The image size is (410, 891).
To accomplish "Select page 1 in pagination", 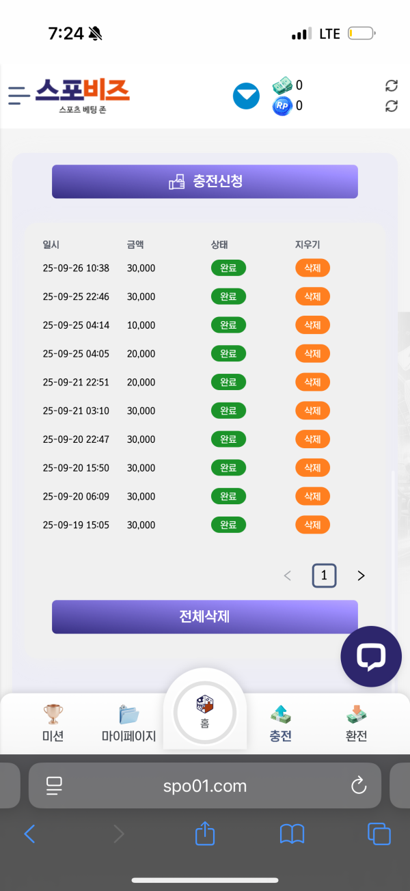I will [324, 576].
